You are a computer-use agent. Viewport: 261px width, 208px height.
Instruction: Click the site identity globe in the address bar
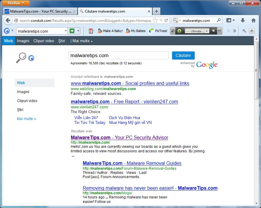click(16, 21)
